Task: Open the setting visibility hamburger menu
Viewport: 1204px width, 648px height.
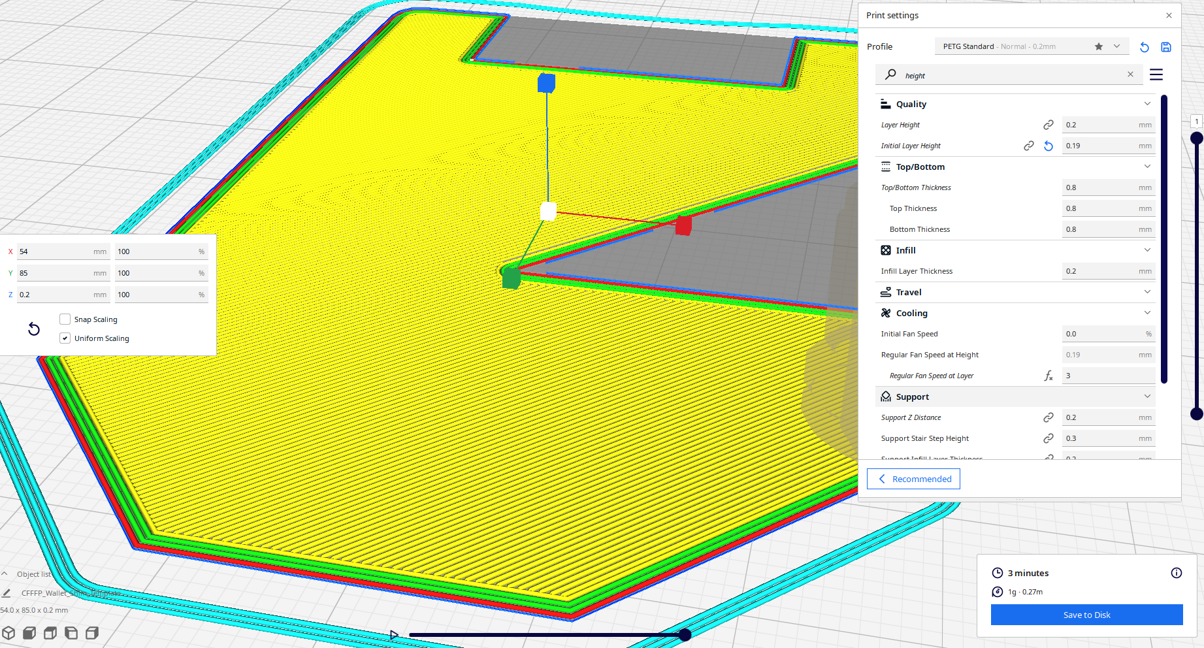Action: (1156, 74)
